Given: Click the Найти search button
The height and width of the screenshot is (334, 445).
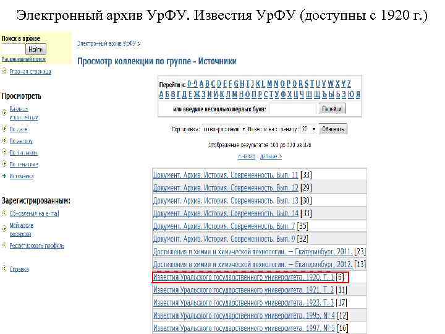Looking at the screenshot, I should coord(35,49).
